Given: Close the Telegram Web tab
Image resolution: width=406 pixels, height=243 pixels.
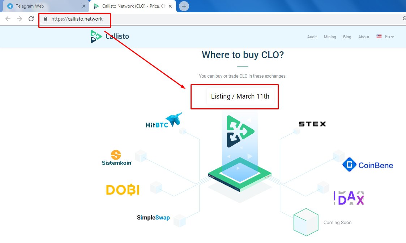Looking at the screenshot, I should point(84,6).
